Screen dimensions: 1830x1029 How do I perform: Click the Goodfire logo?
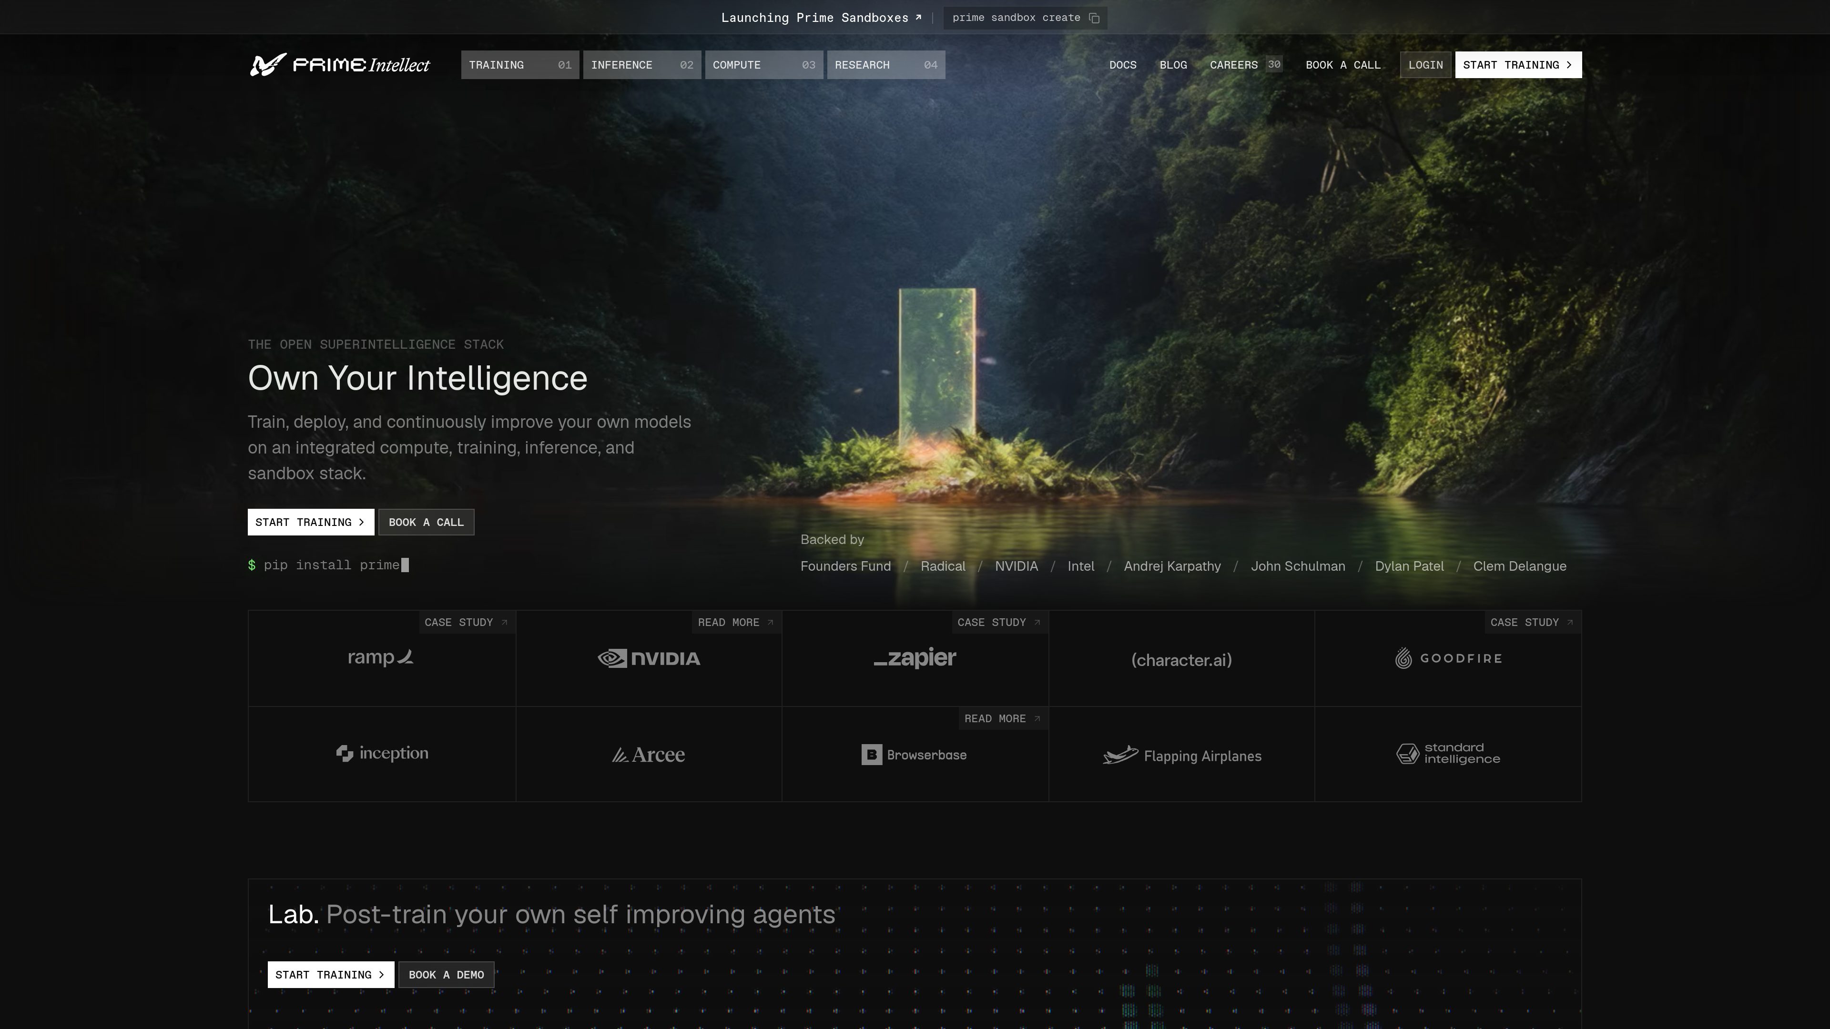(x=1448, y=658)
